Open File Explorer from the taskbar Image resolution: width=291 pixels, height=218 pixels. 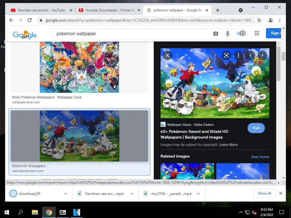[x=35, y=212]
